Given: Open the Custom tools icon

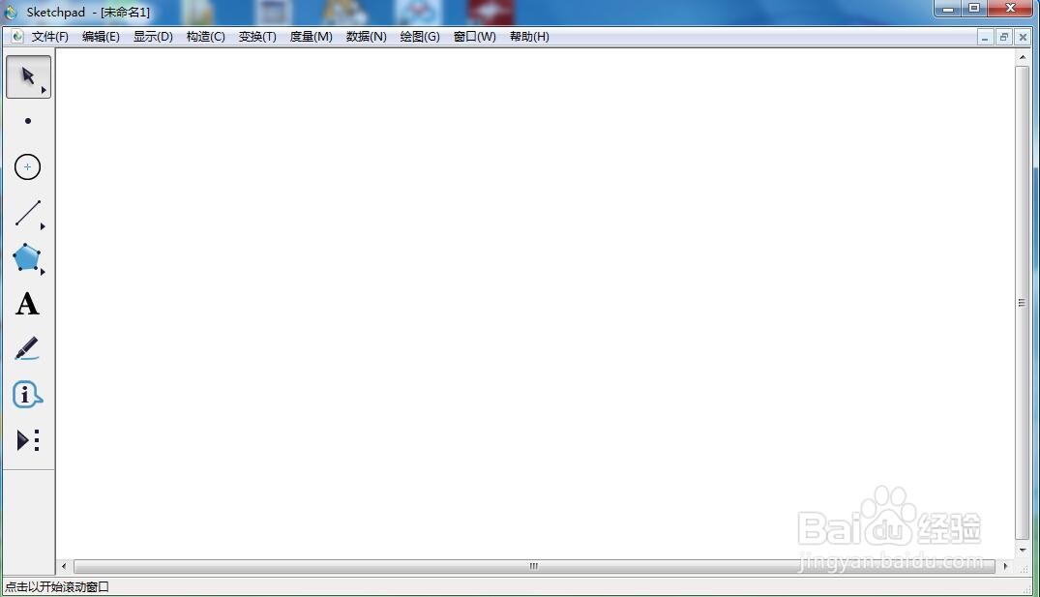Looking at the screenshot, I should coord(28,440).
